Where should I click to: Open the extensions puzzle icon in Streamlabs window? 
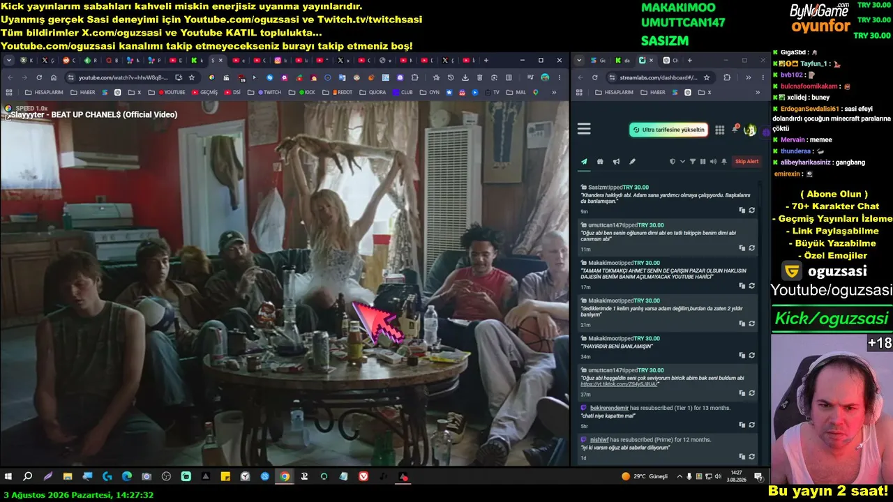click(x=727, y=77)
